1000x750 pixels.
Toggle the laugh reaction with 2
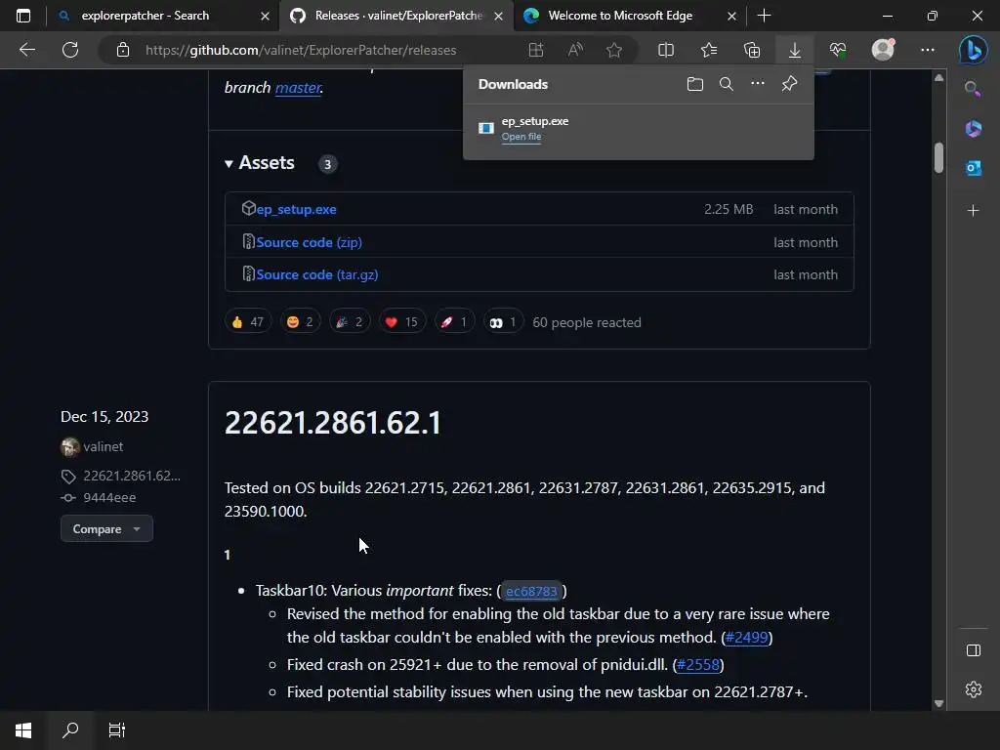300,322
